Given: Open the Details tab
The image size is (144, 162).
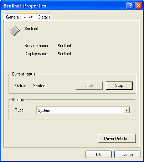Looking at the screenshot, I should (44, 17).
